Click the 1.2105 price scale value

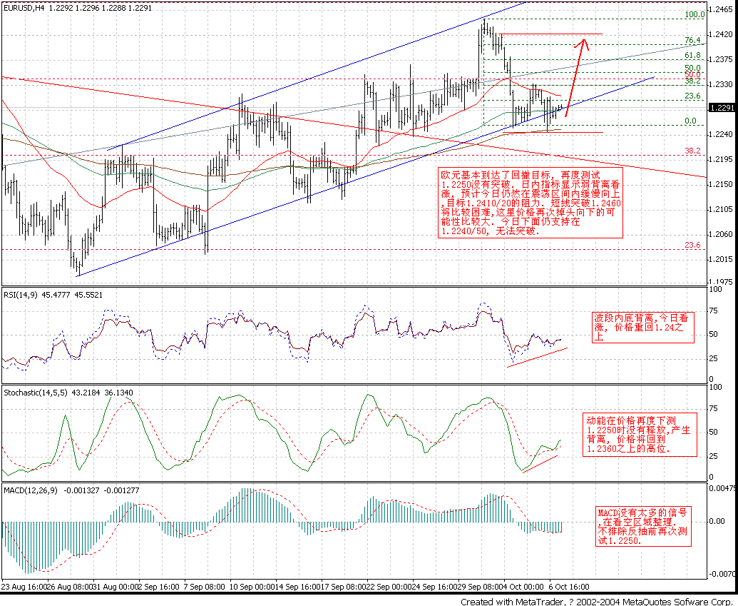click(x=722, y=209)
